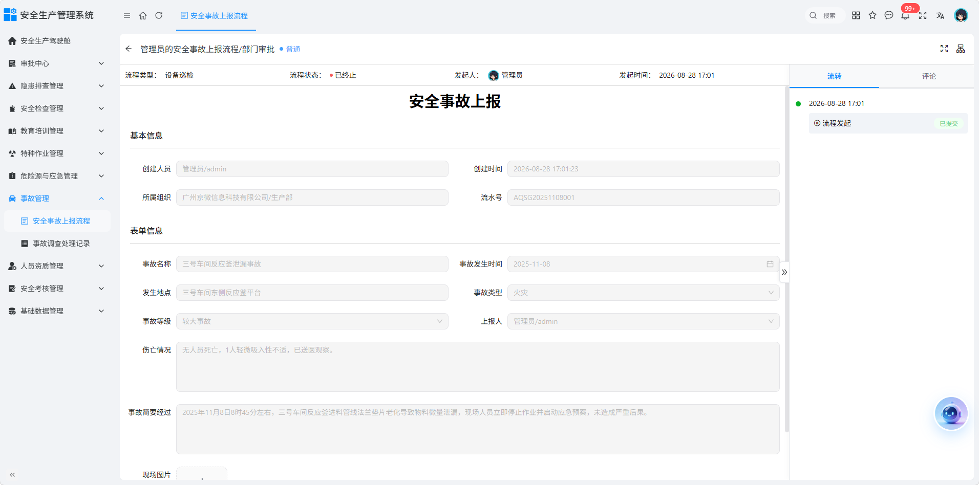Open the language translation icon
Screen dimensions: 979x485
point(940,15)
